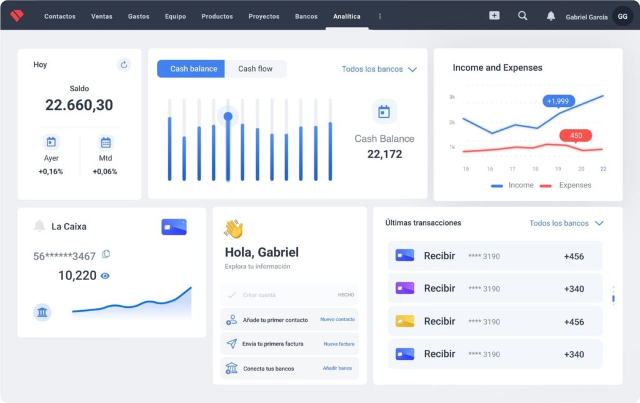
Task: Open Todos los bancos dropdown in Últimas transacciones
Action: pyautogui.click(x=566, y=223)
